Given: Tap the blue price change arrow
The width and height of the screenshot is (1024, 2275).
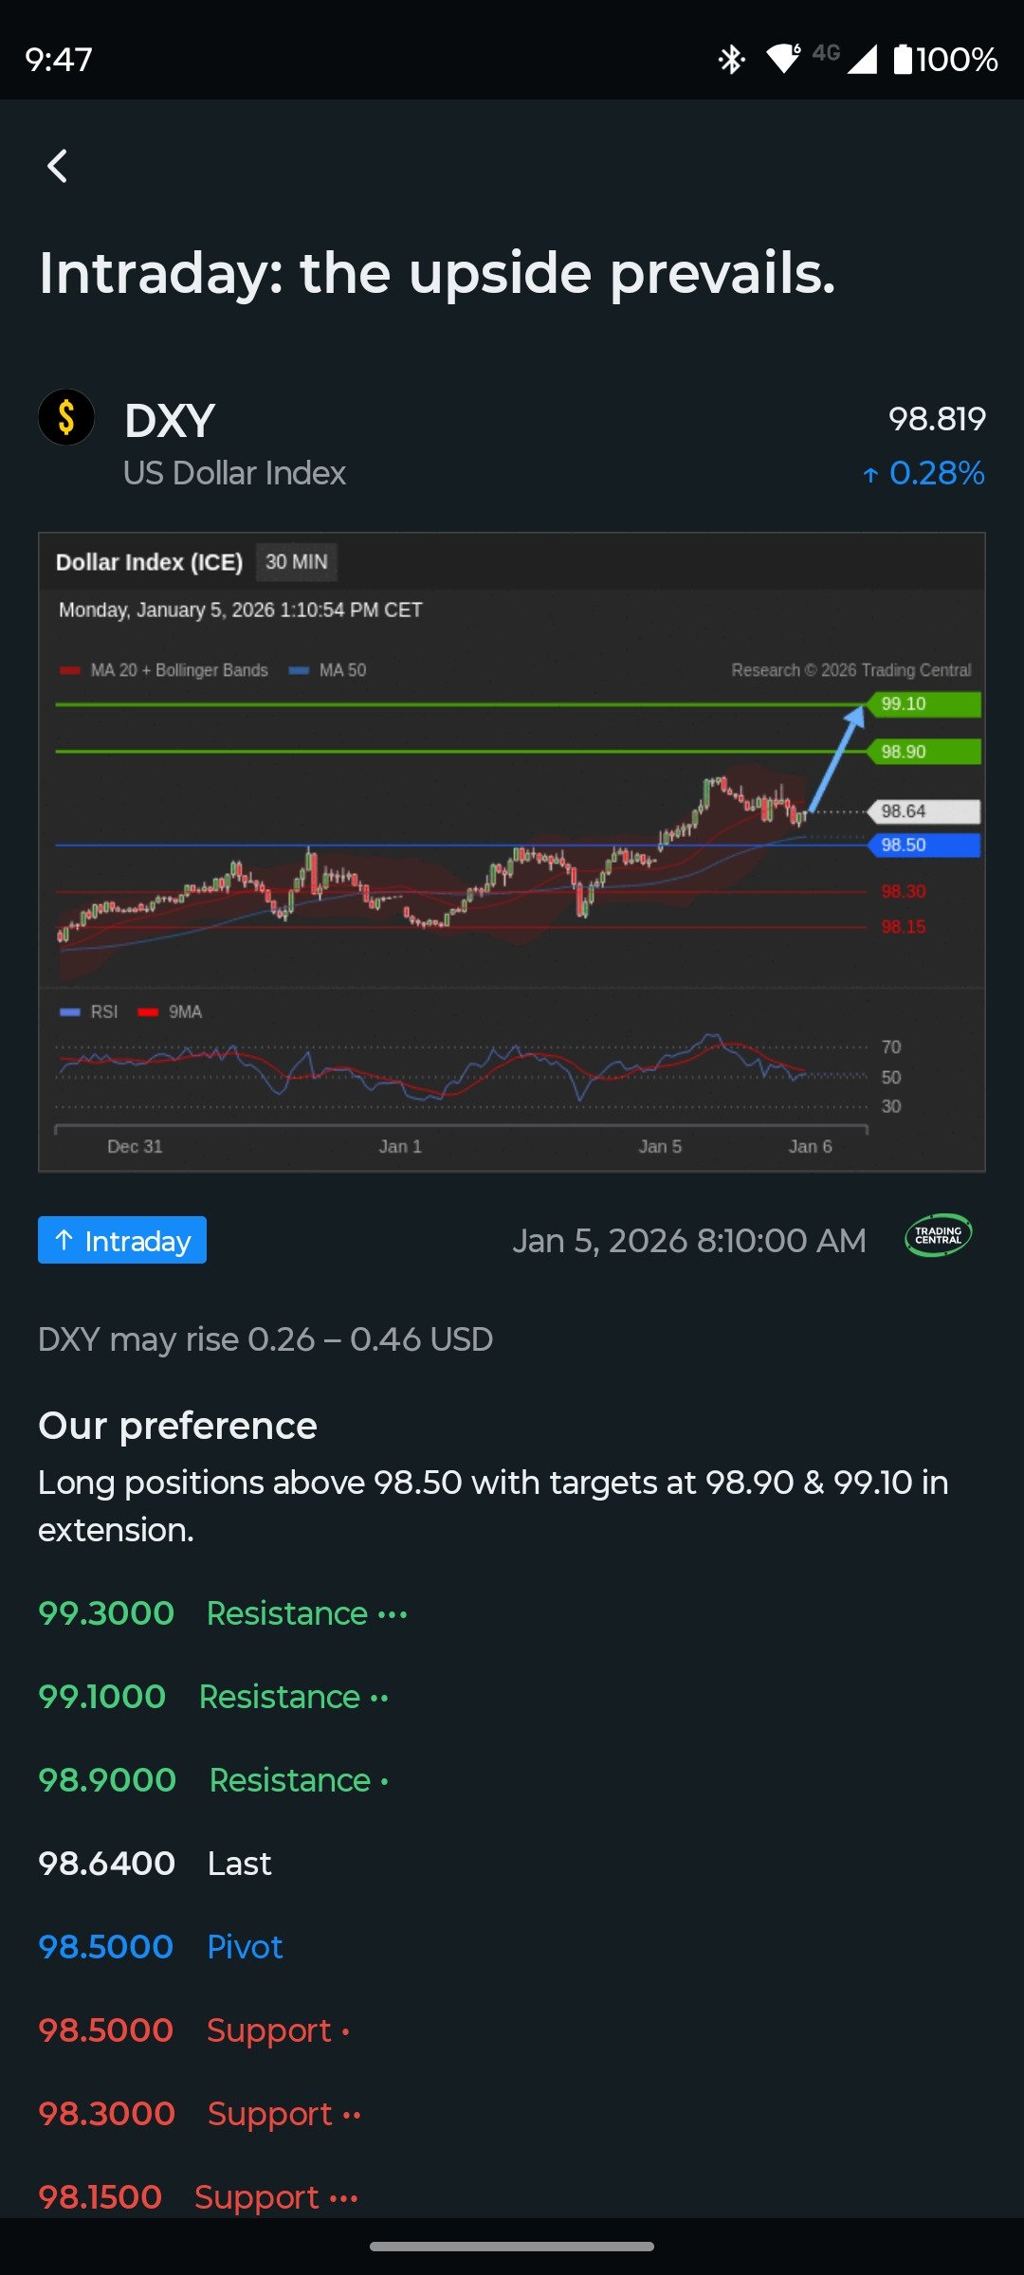Looking at the screenshot, I should pyautogui.click(x=870, y=475).
